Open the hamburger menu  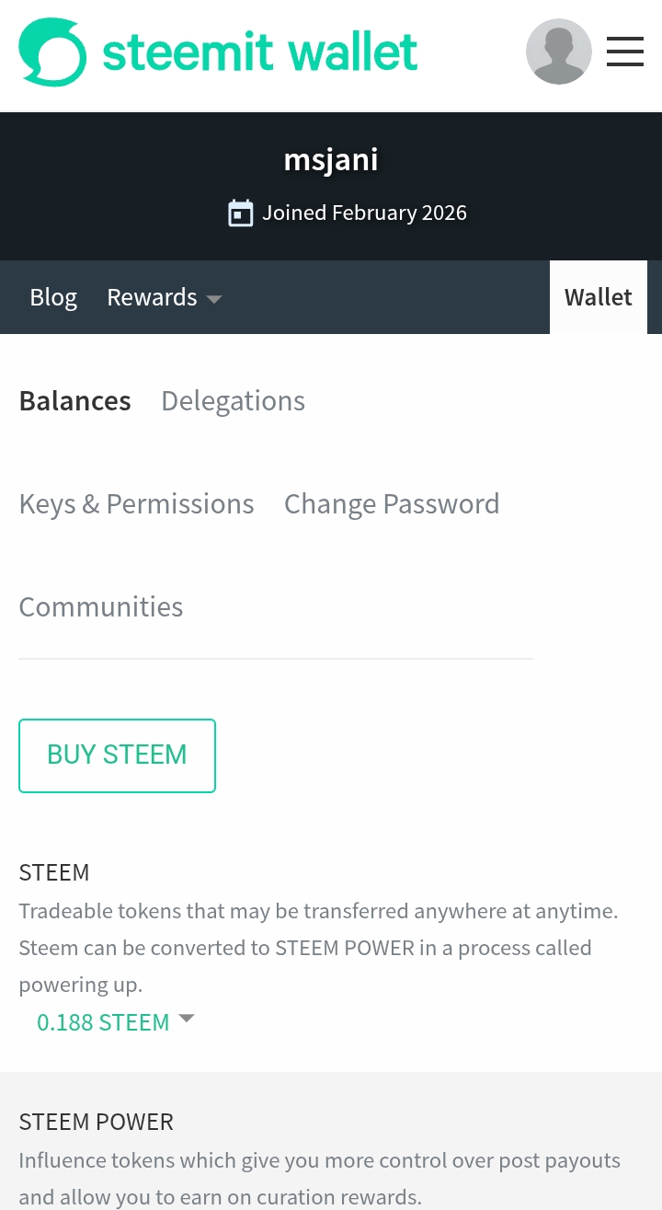click(625, 52)
